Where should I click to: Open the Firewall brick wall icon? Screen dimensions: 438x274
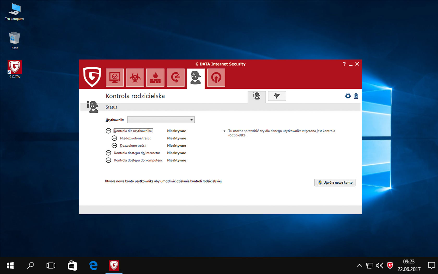click(x=155, y=78)
